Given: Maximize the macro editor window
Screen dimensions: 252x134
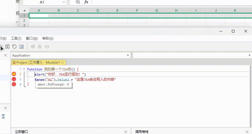Looking at the screenshot, I should coord(233,31).
